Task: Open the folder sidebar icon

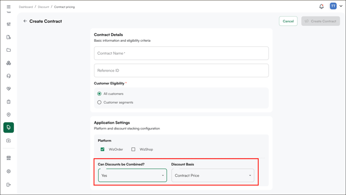Action: [x=9, y=50]
